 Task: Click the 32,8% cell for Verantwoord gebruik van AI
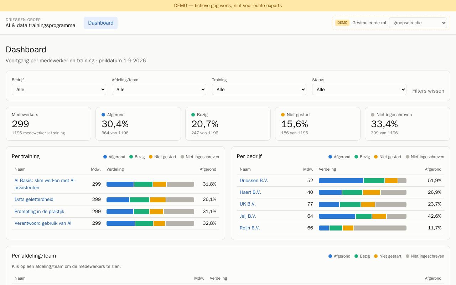click(209, 223)
